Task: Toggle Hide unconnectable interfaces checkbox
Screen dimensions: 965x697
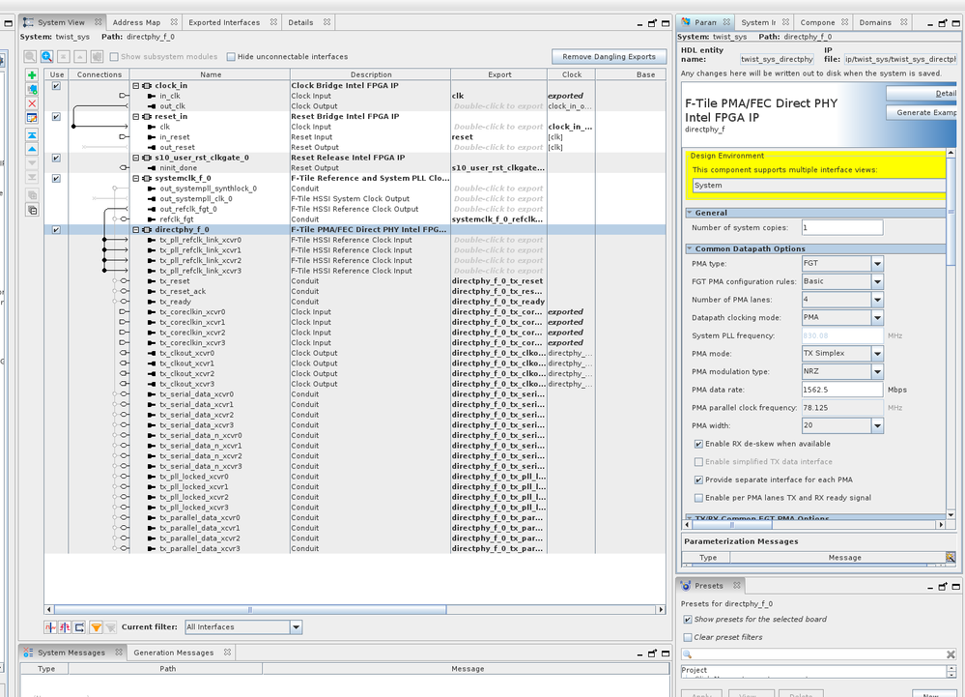Action: [x=231, y=57]
